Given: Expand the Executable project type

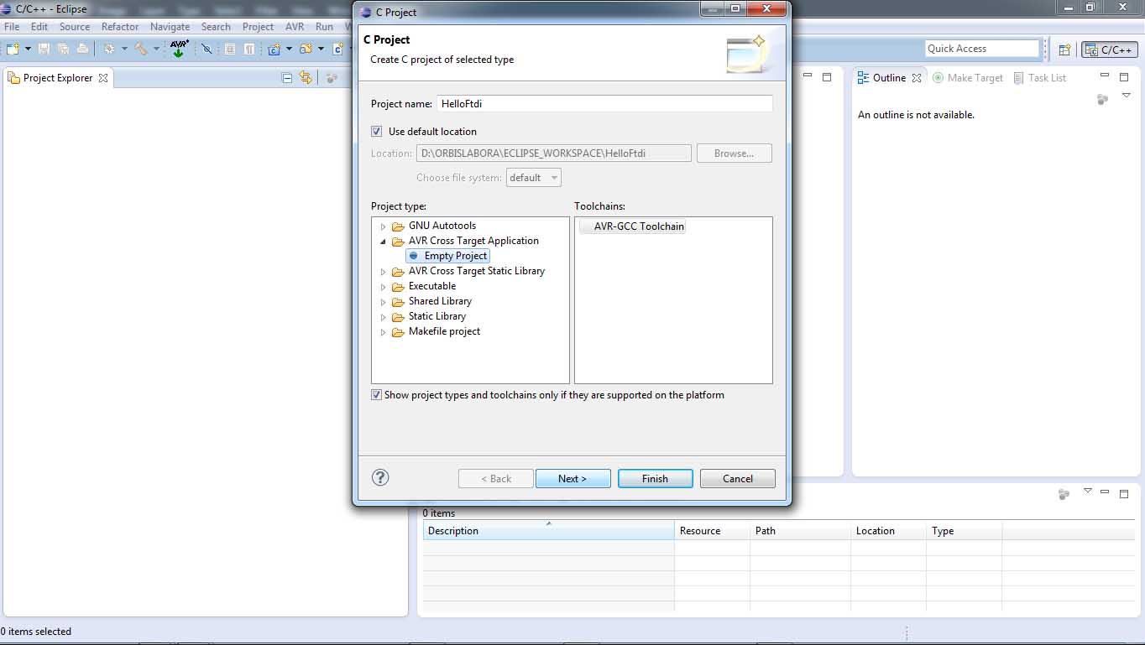Looking at the screenshot, I should (x=384, y=287).
